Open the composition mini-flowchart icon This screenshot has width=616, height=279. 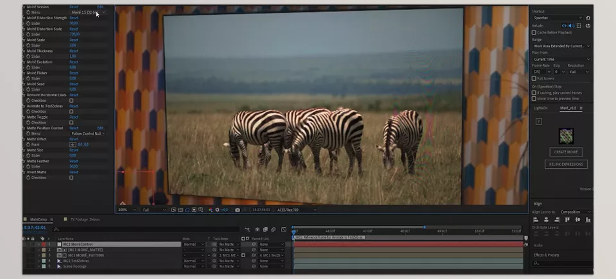tap(247, 230)
